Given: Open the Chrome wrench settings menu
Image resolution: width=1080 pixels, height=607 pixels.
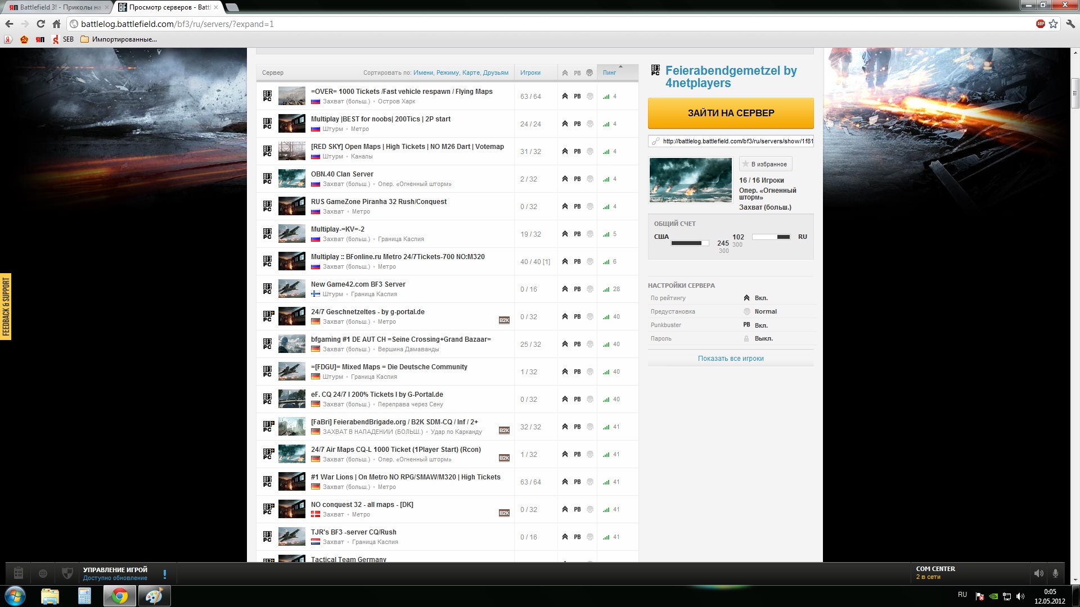Looking at the screenshot, I should point(1070,24).
